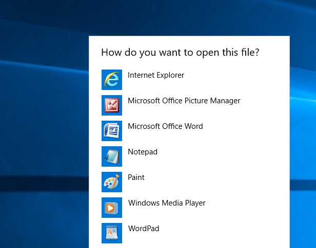Click the desktop area above the dialog
316x248 pixels.
[x=189, y=18]
